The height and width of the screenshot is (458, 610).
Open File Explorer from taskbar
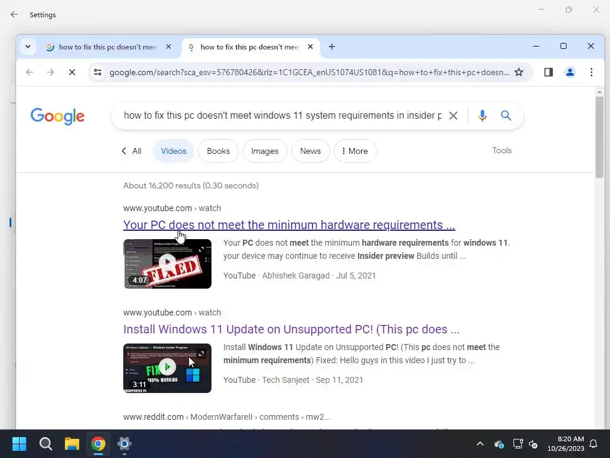(72, 444)
